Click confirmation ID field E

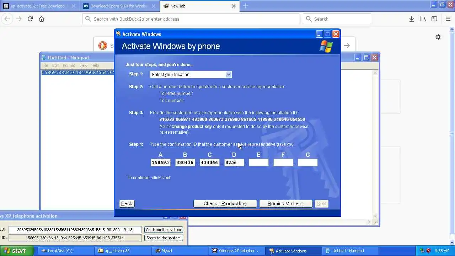click(x=258, y=162)
